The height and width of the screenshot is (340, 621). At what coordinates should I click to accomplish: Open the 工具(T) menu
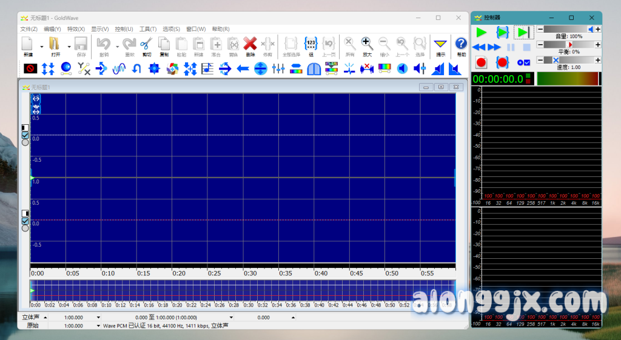147,28
